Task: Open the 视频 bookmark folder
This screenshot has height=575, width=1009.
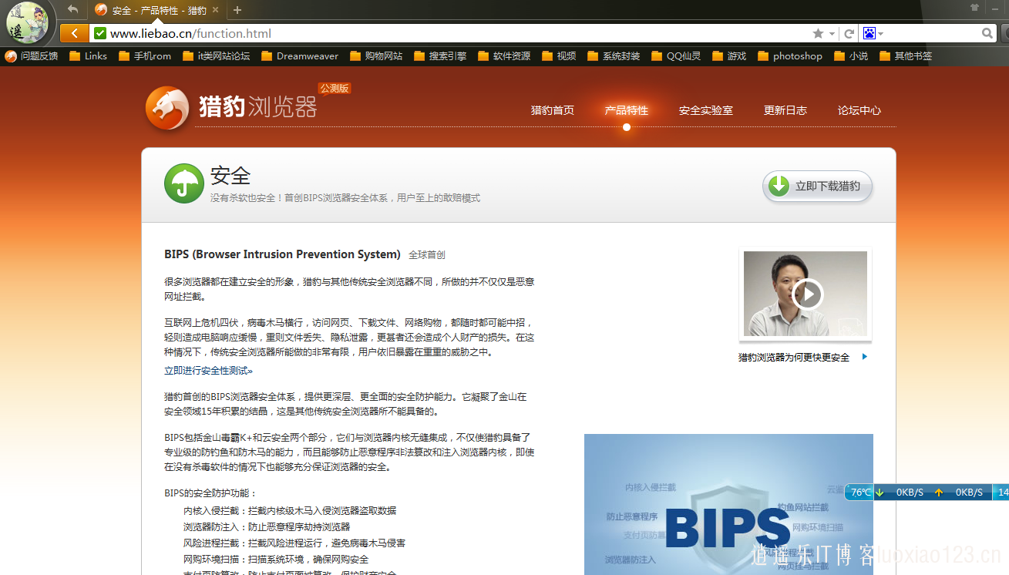Action: [559, 55]
